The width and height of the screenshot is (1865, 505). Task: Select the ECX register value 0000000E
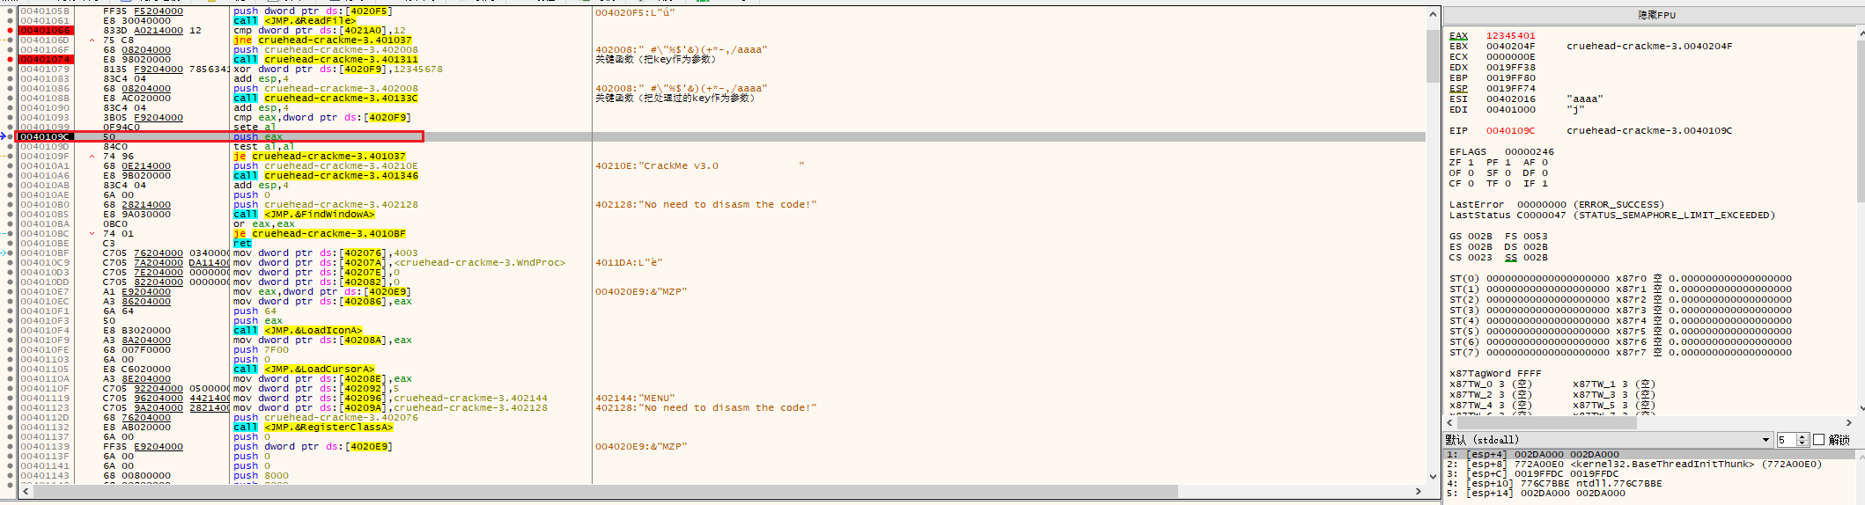click(x=1510, y=57)
